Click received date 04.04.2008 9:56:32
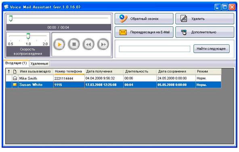This screenshot has height=152, width=239. click(100, 78)
